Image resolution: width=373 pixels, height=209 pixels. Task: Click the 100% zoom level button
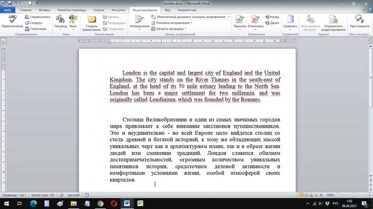pos(330,195)
